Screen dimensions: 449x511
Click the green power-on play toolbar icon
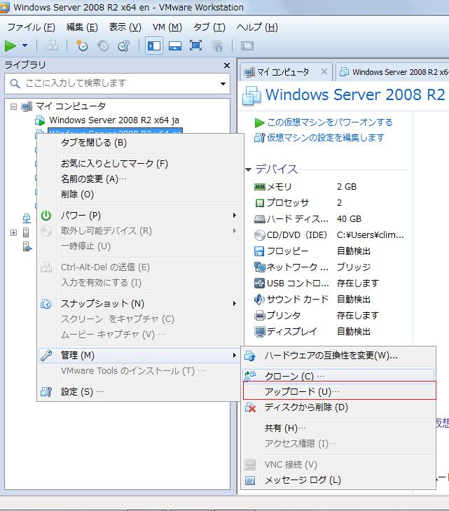click(x=11, y=46)
